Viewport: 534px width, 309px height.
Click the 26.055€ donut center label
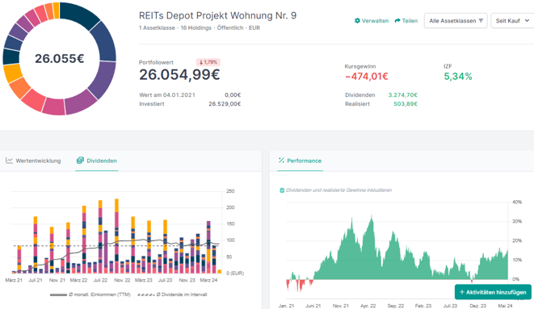[x=59, y=58]
